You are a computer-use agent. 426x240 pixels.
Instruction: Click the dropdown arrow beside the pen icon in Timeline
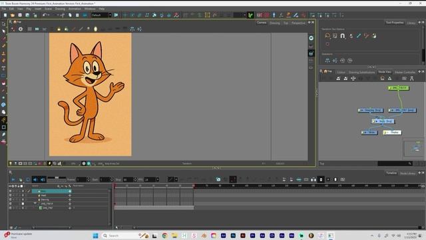click(x=176, y=179)
